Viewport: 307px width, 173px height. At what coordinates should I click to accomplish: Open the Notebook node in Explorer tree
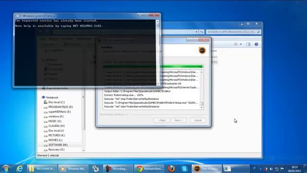[x=52, y=98]
